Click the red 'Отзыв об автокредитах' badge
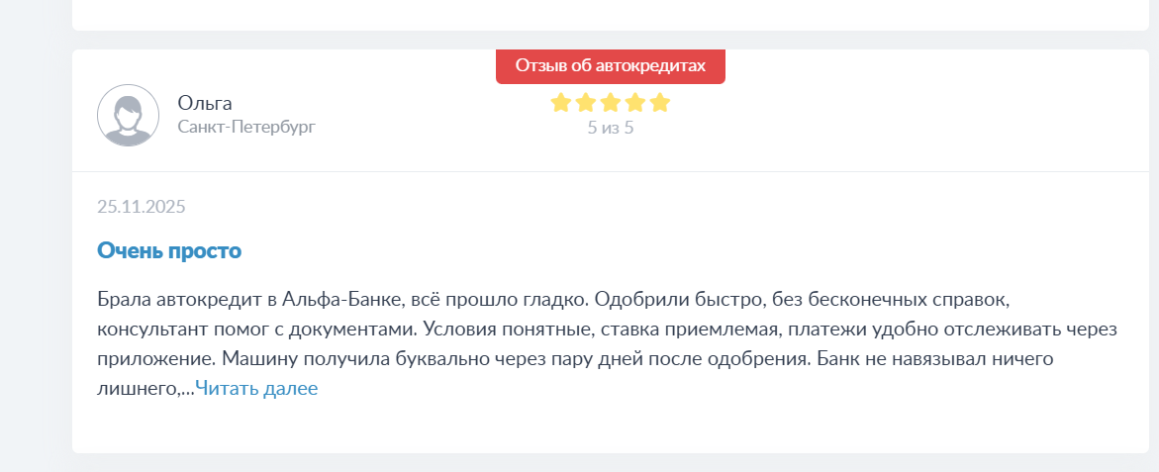1159x472 pixels. tap(610, 66)
